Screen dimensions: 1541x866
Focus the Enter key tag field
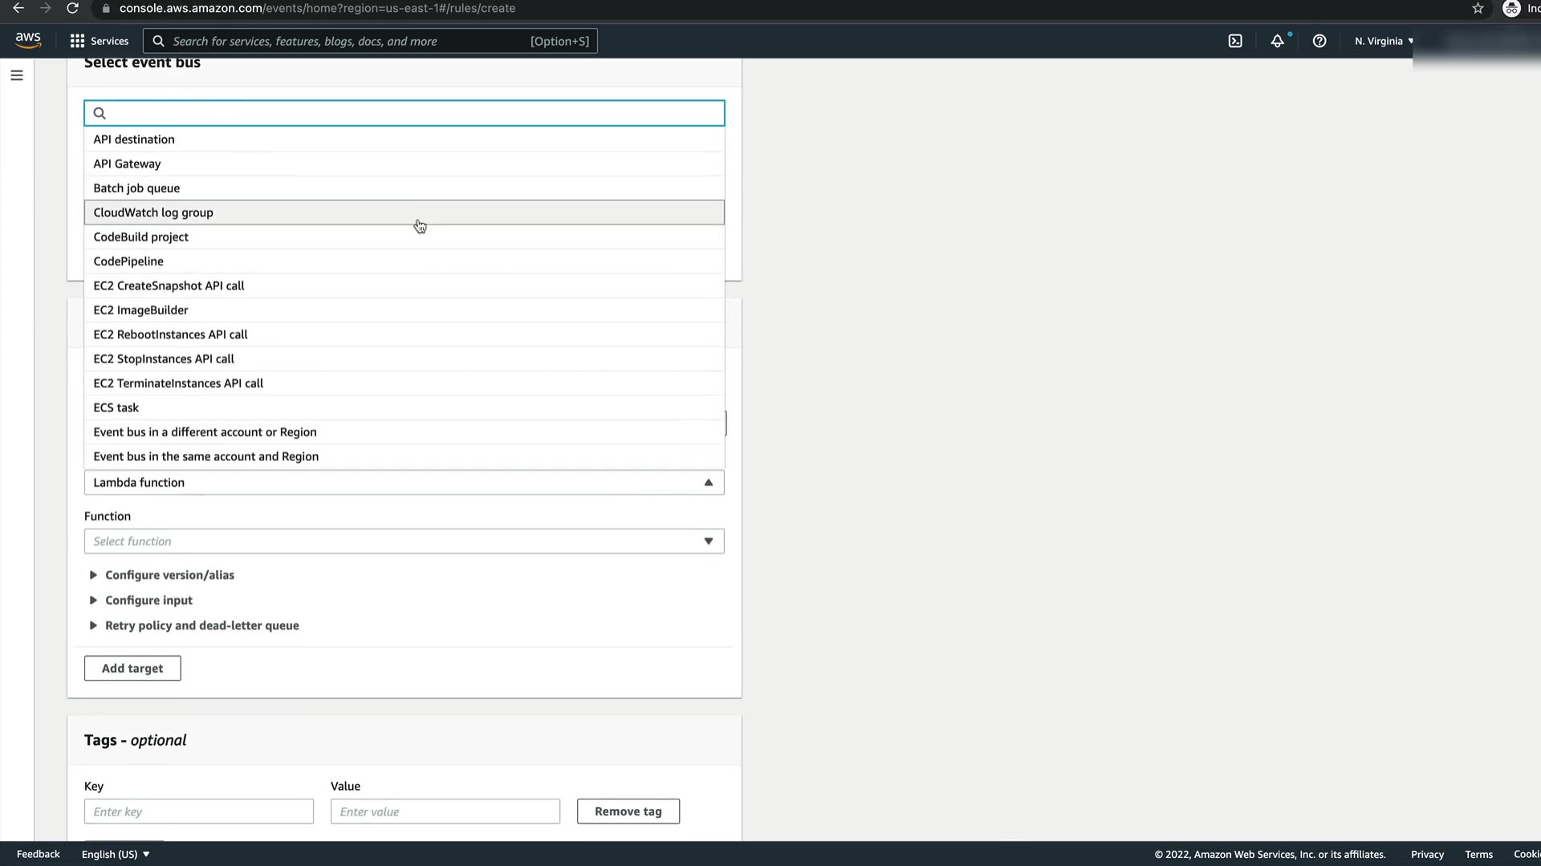pyautogui.click(x=199, y=811)
